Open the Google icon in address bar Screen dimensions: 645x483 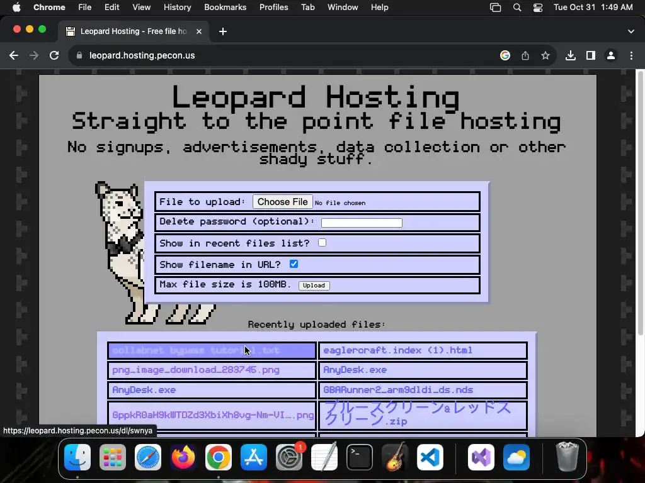pyautogui.click(x=505, y=55)
